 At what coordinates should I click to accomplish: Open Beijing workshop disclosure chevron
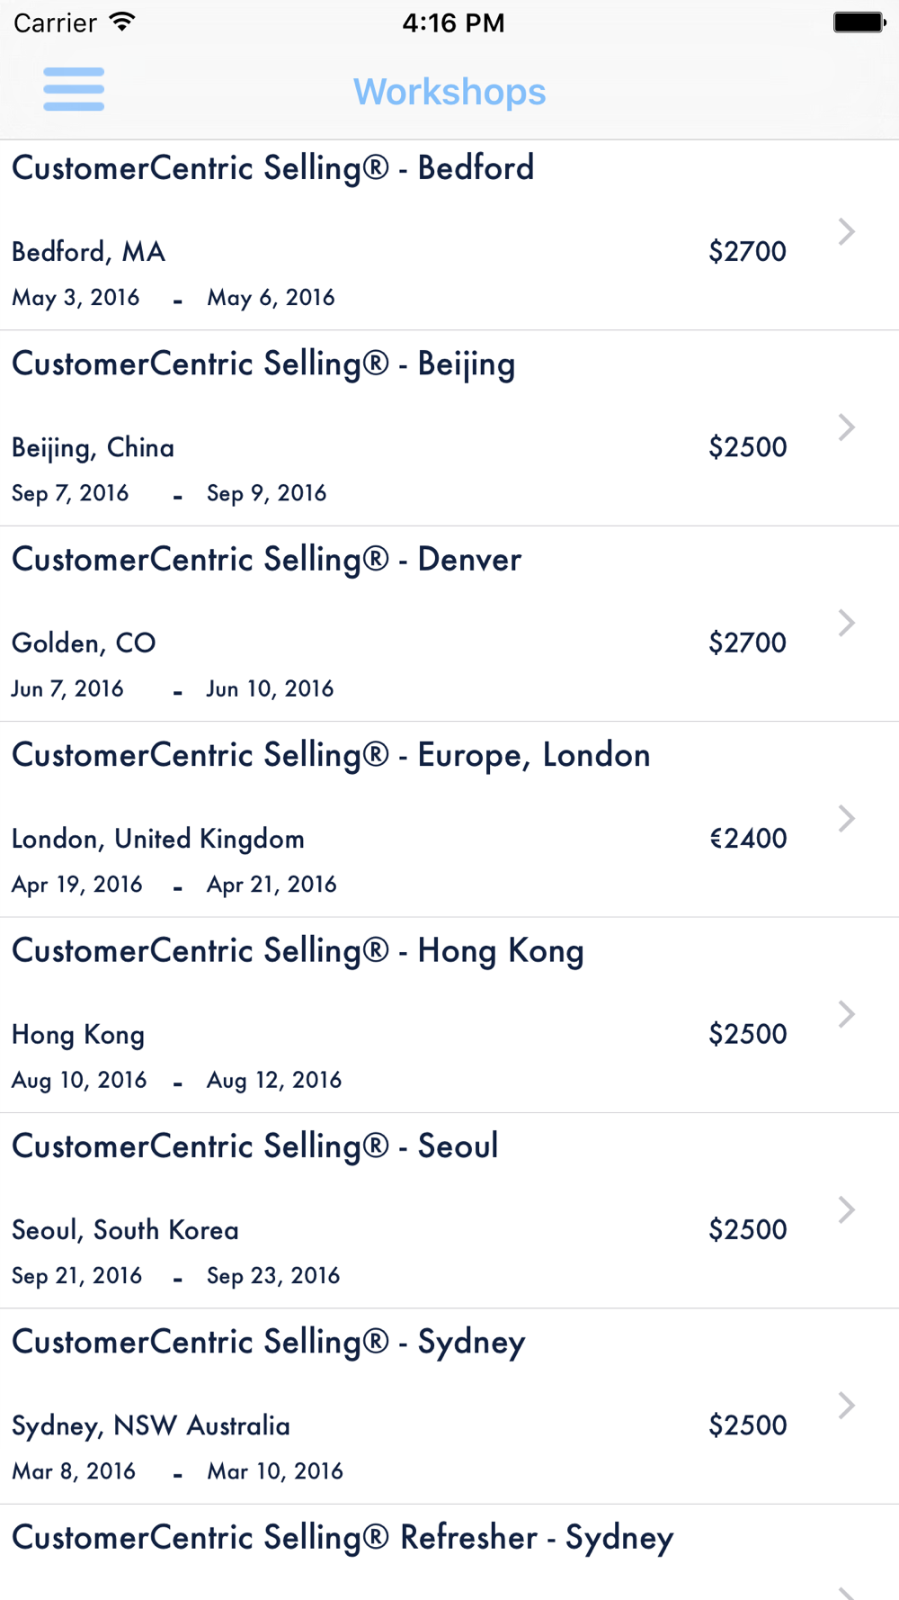(846, 427)
